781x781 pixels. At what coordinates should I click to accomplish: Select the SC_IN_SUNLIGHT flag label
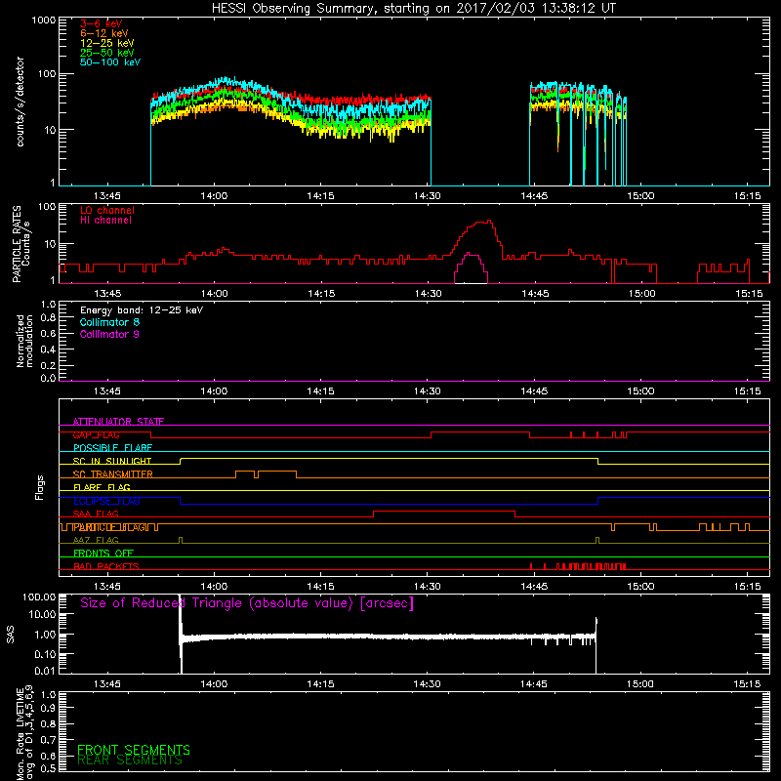(x=112, y=461)
